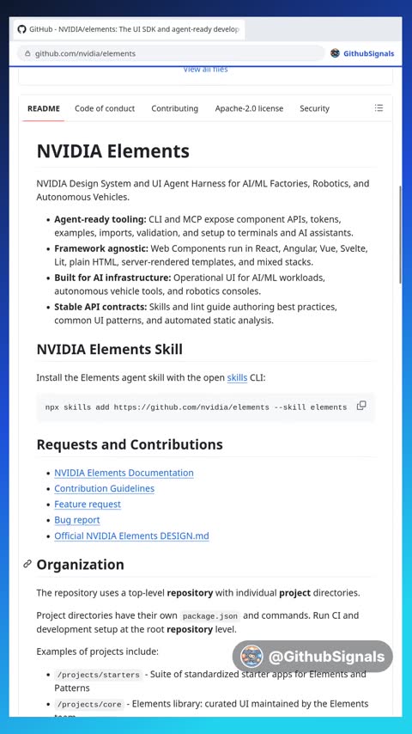The width and height of the screenshot is (412, 734).
Task: Click the GithubSignals label beside address bar
Action: coord(369,53)
